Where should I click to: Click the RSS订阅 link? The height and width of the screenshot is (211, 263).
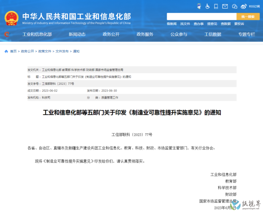tap(254, 6)
